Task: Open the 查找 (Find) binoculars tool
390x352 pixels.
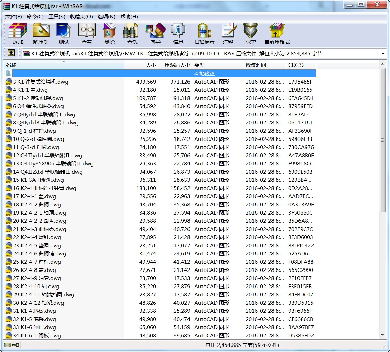Action: click(x=132, y=34)
